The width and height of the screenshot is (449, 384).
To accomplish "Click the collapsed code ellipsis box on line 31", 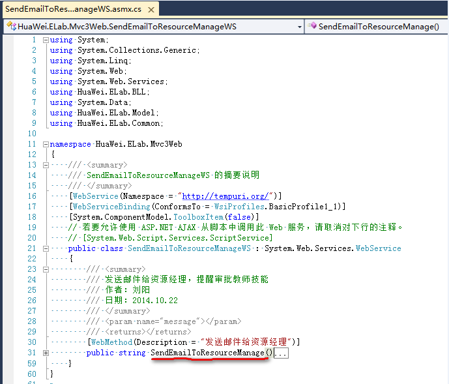I will (x=281, y=353).
